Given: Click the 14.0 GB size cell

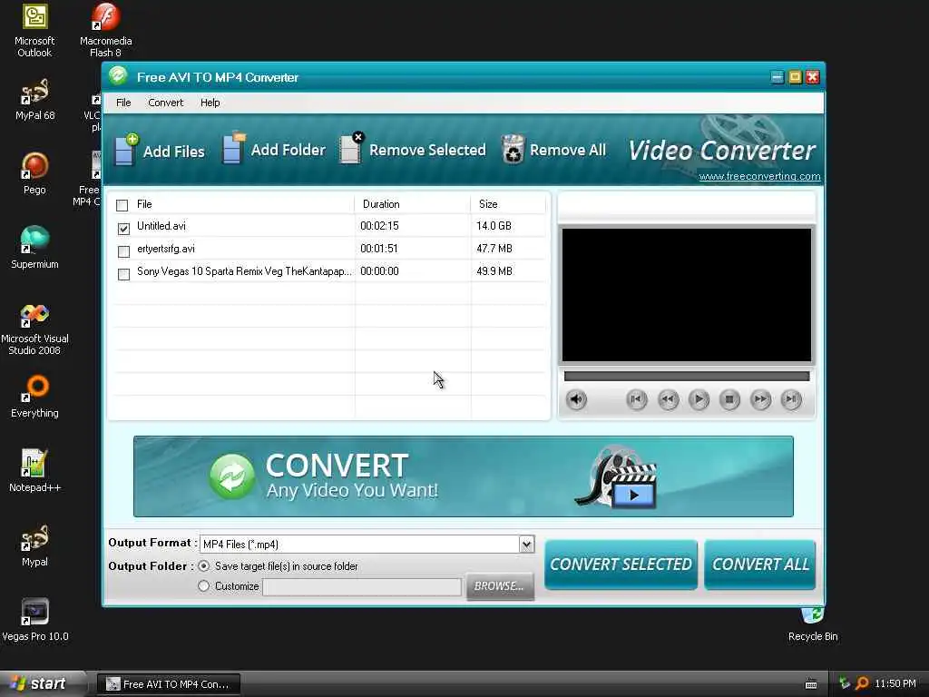Looking at the screenshot, I should pyautogui.click(x=494, y=226).
